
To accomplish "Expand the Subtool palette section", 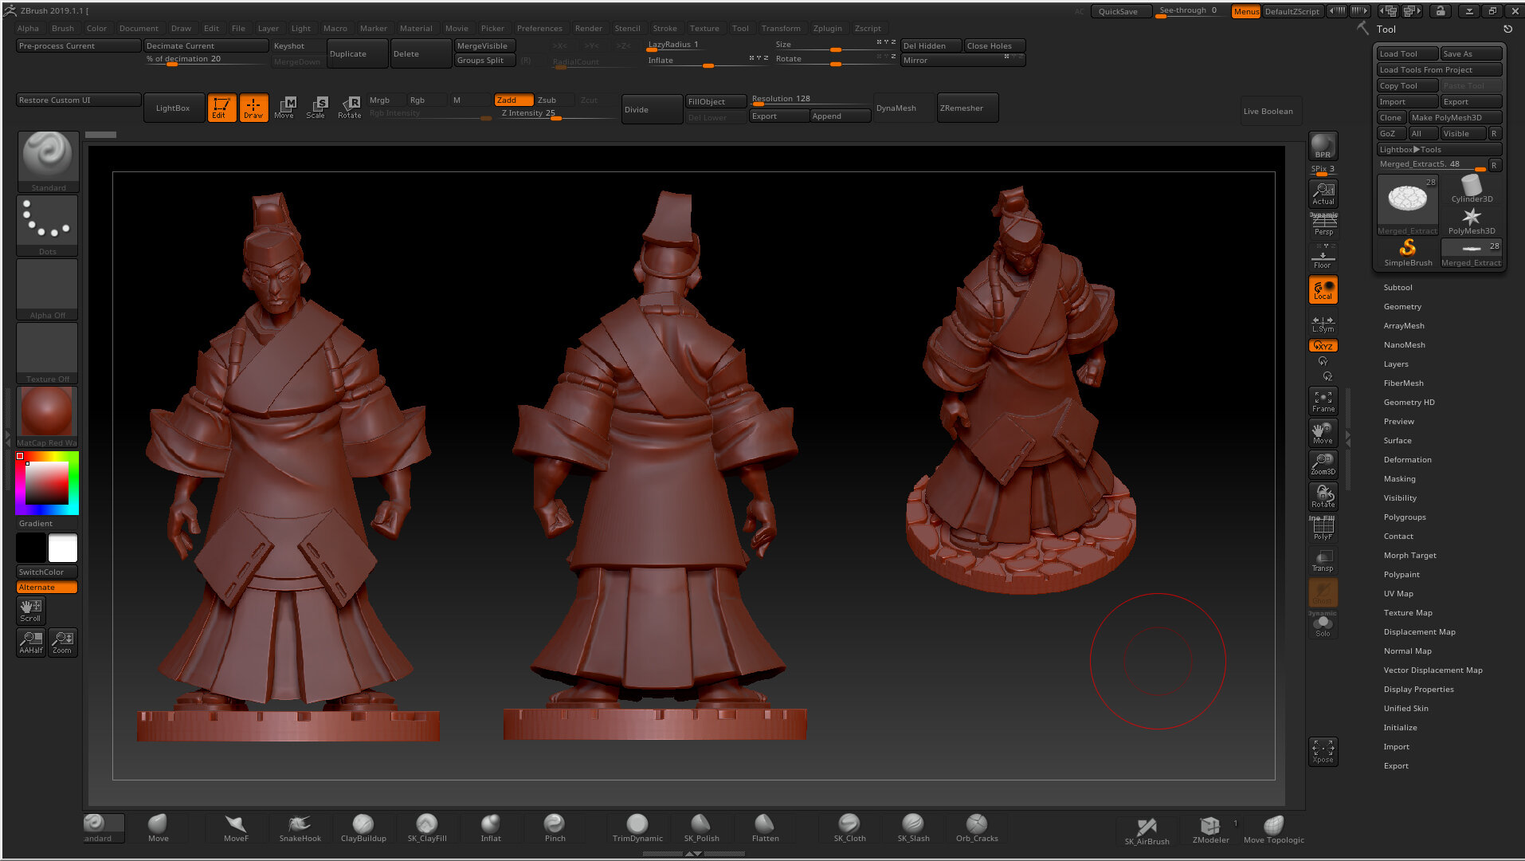I will pos(1398,288).
